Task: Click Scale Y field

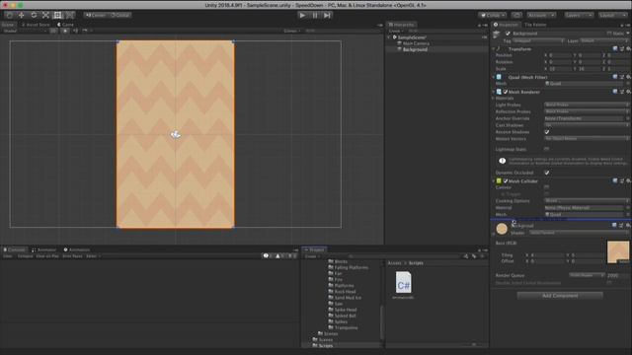Action: pos(591,69)
